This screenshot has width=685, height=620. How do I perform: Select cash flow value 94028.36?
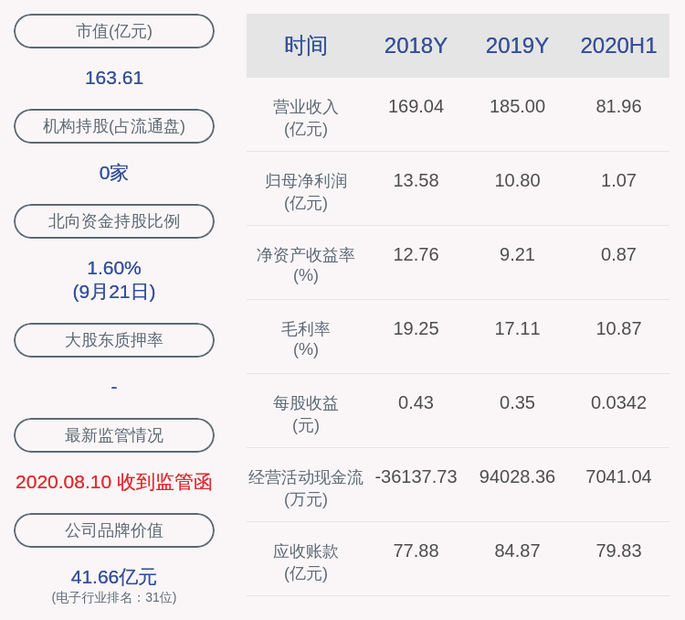[517, 476]
